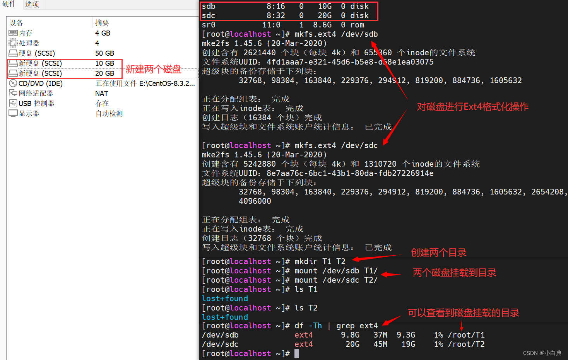Click the /root/T2 mount point in df output

(x=466, y=345)
